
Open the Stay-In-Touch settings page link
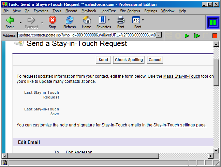coord(180,125)
